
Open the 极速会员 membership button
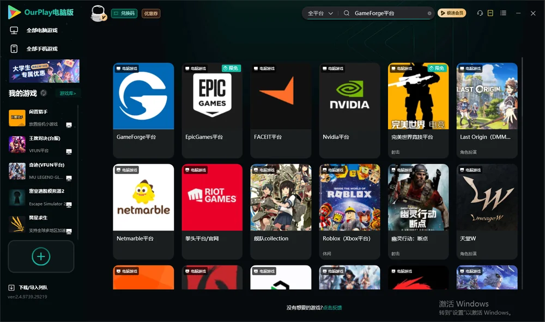[452, 13]
